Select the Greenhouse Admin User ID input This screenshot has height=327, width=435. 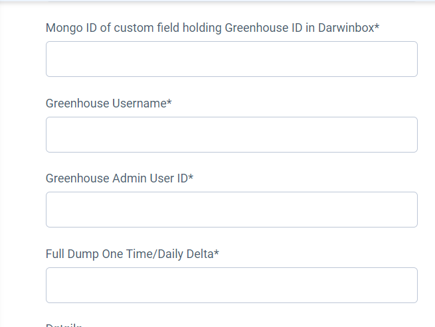point(232,210)
